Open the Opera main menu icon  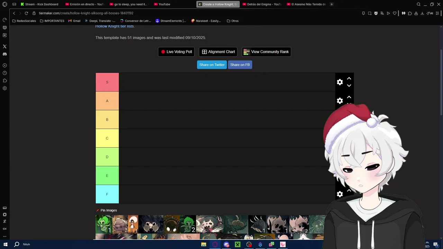[x=5, y=4]
